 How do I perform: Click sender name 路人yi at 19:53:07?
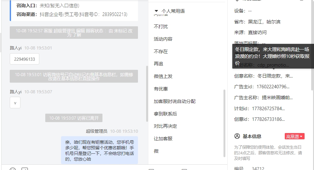(x=16, y=92)
